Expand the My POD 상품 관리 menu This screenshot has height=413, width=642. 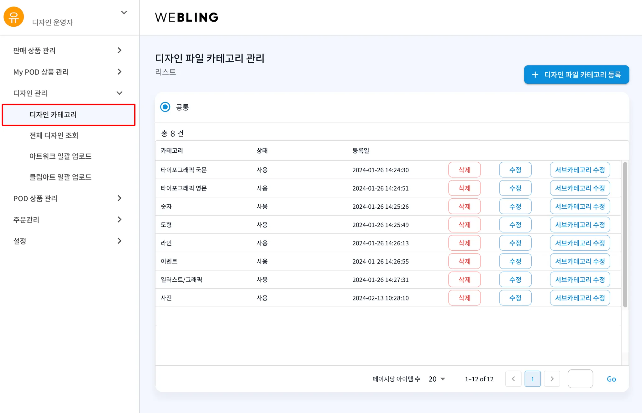point(119,72)
